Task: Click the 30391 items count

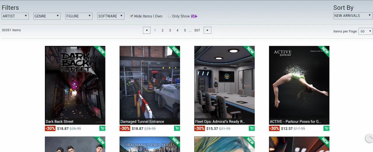Action: tap(11, 30)
